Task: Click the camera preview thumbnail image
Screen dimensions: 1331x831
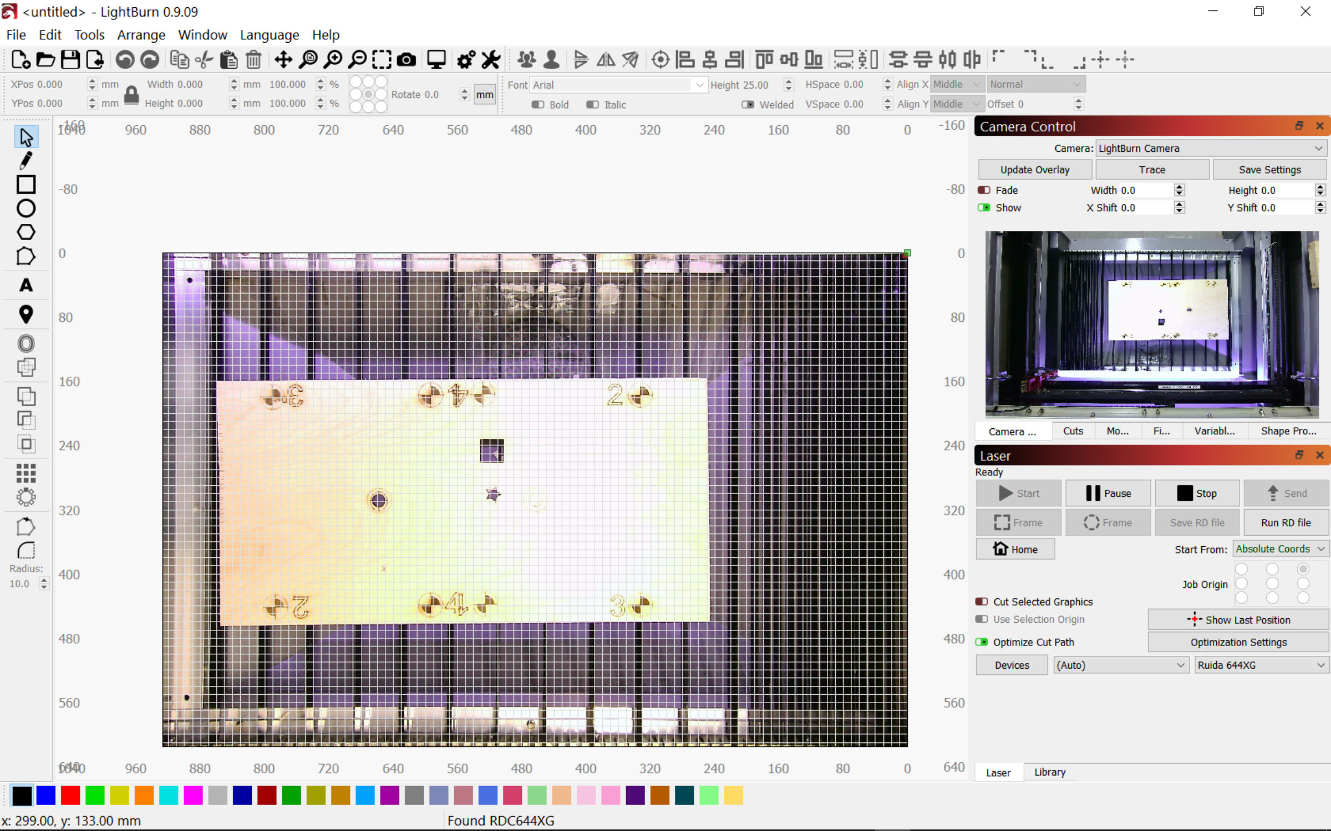Action: point(1152,324)
